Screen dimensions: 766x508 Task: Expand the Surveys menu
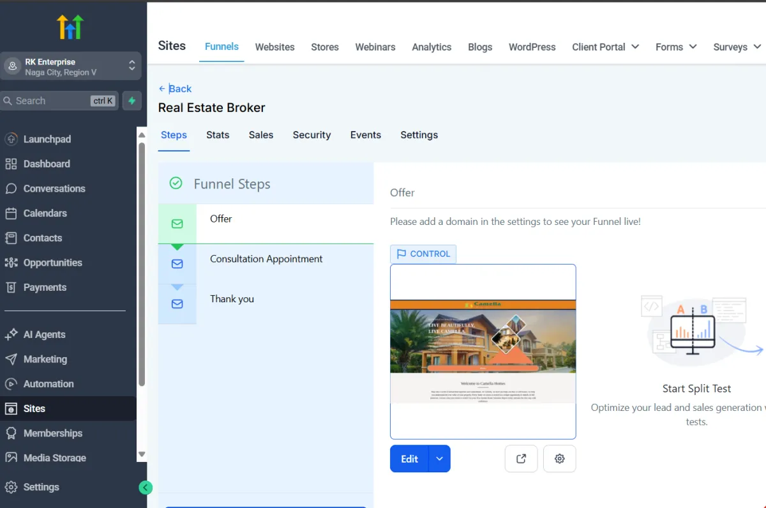click(737, 47)
